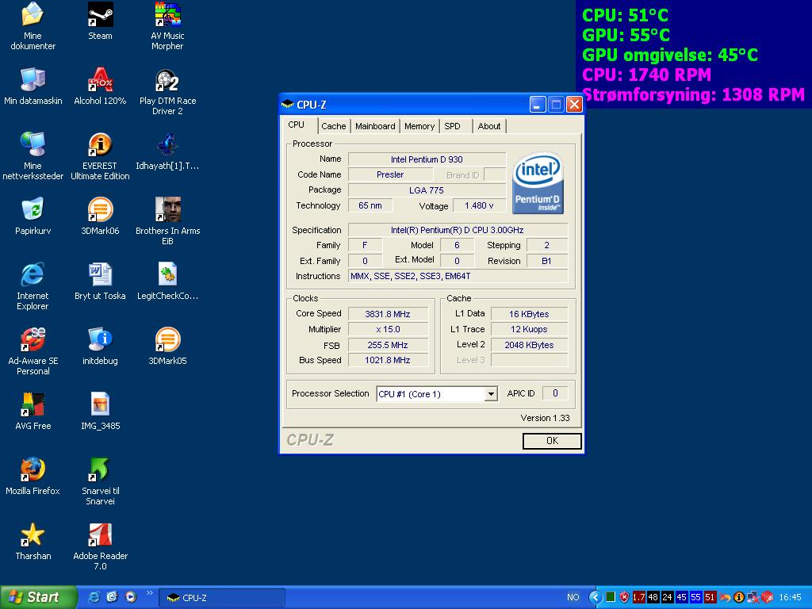Viewport: 812px width, 609px height.
Task: Click the Specification field text
Action: pyautogui.click(x=458, y=230)
